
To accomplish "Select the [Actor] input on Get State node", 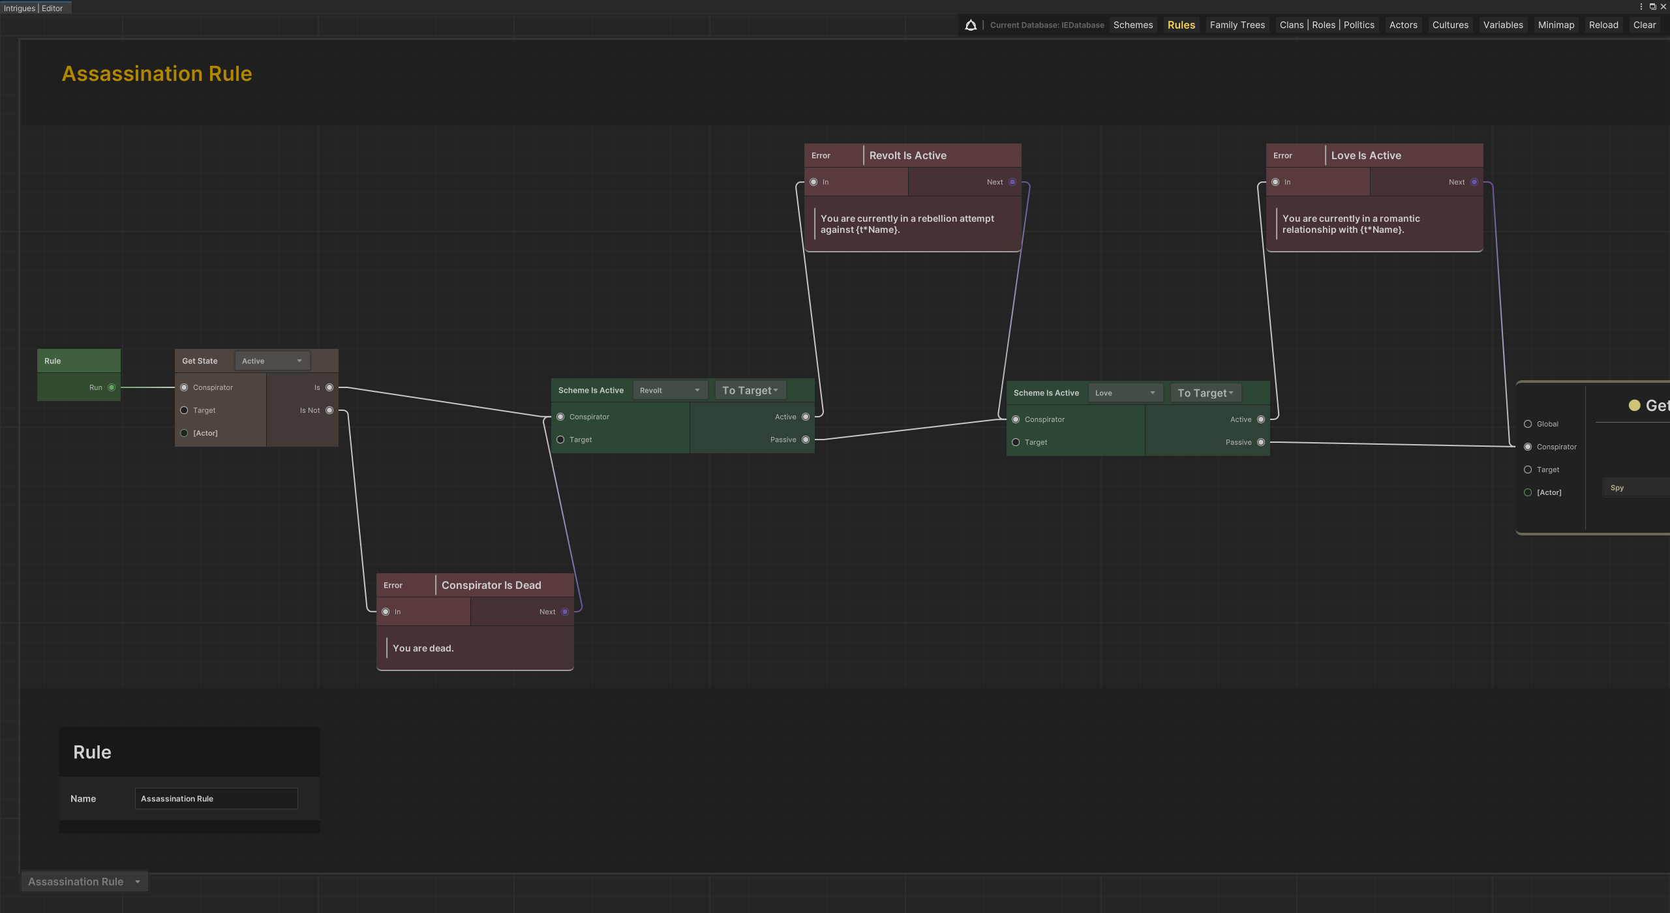I will point(184,433).
